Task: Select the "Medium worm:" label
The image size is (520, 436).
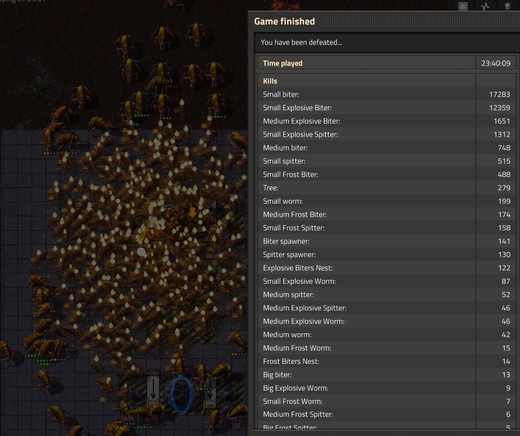Action: click(x=287, y=335)
